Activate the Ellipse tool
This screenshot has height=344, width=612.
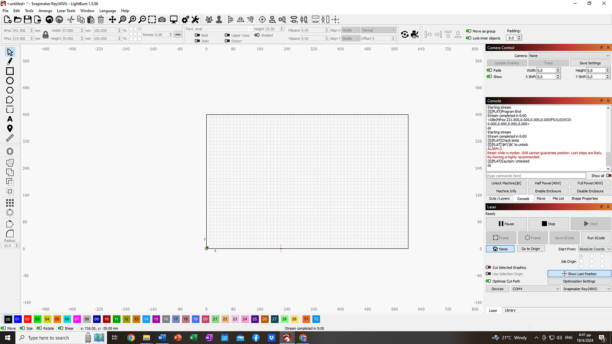pyautogui.click(x=10, y=80)
